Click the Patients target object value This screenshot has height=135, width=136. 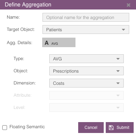pos(54,30)
